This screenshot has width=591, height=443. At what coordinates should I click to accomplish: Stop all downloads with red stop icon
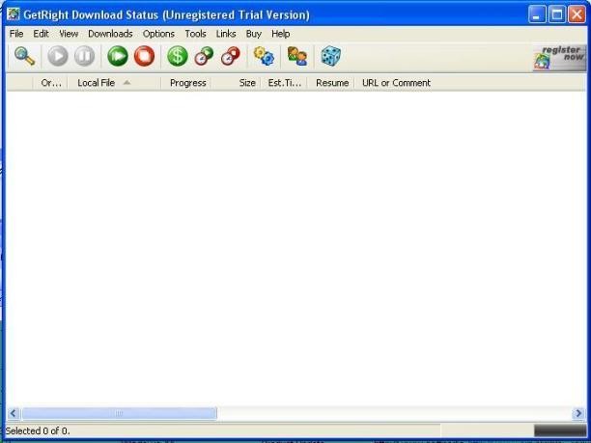click(144, 56)
